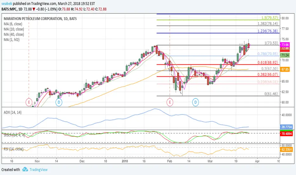Click the green 71.24 price tag
The image size is (296, 175).
coord(285,55)
